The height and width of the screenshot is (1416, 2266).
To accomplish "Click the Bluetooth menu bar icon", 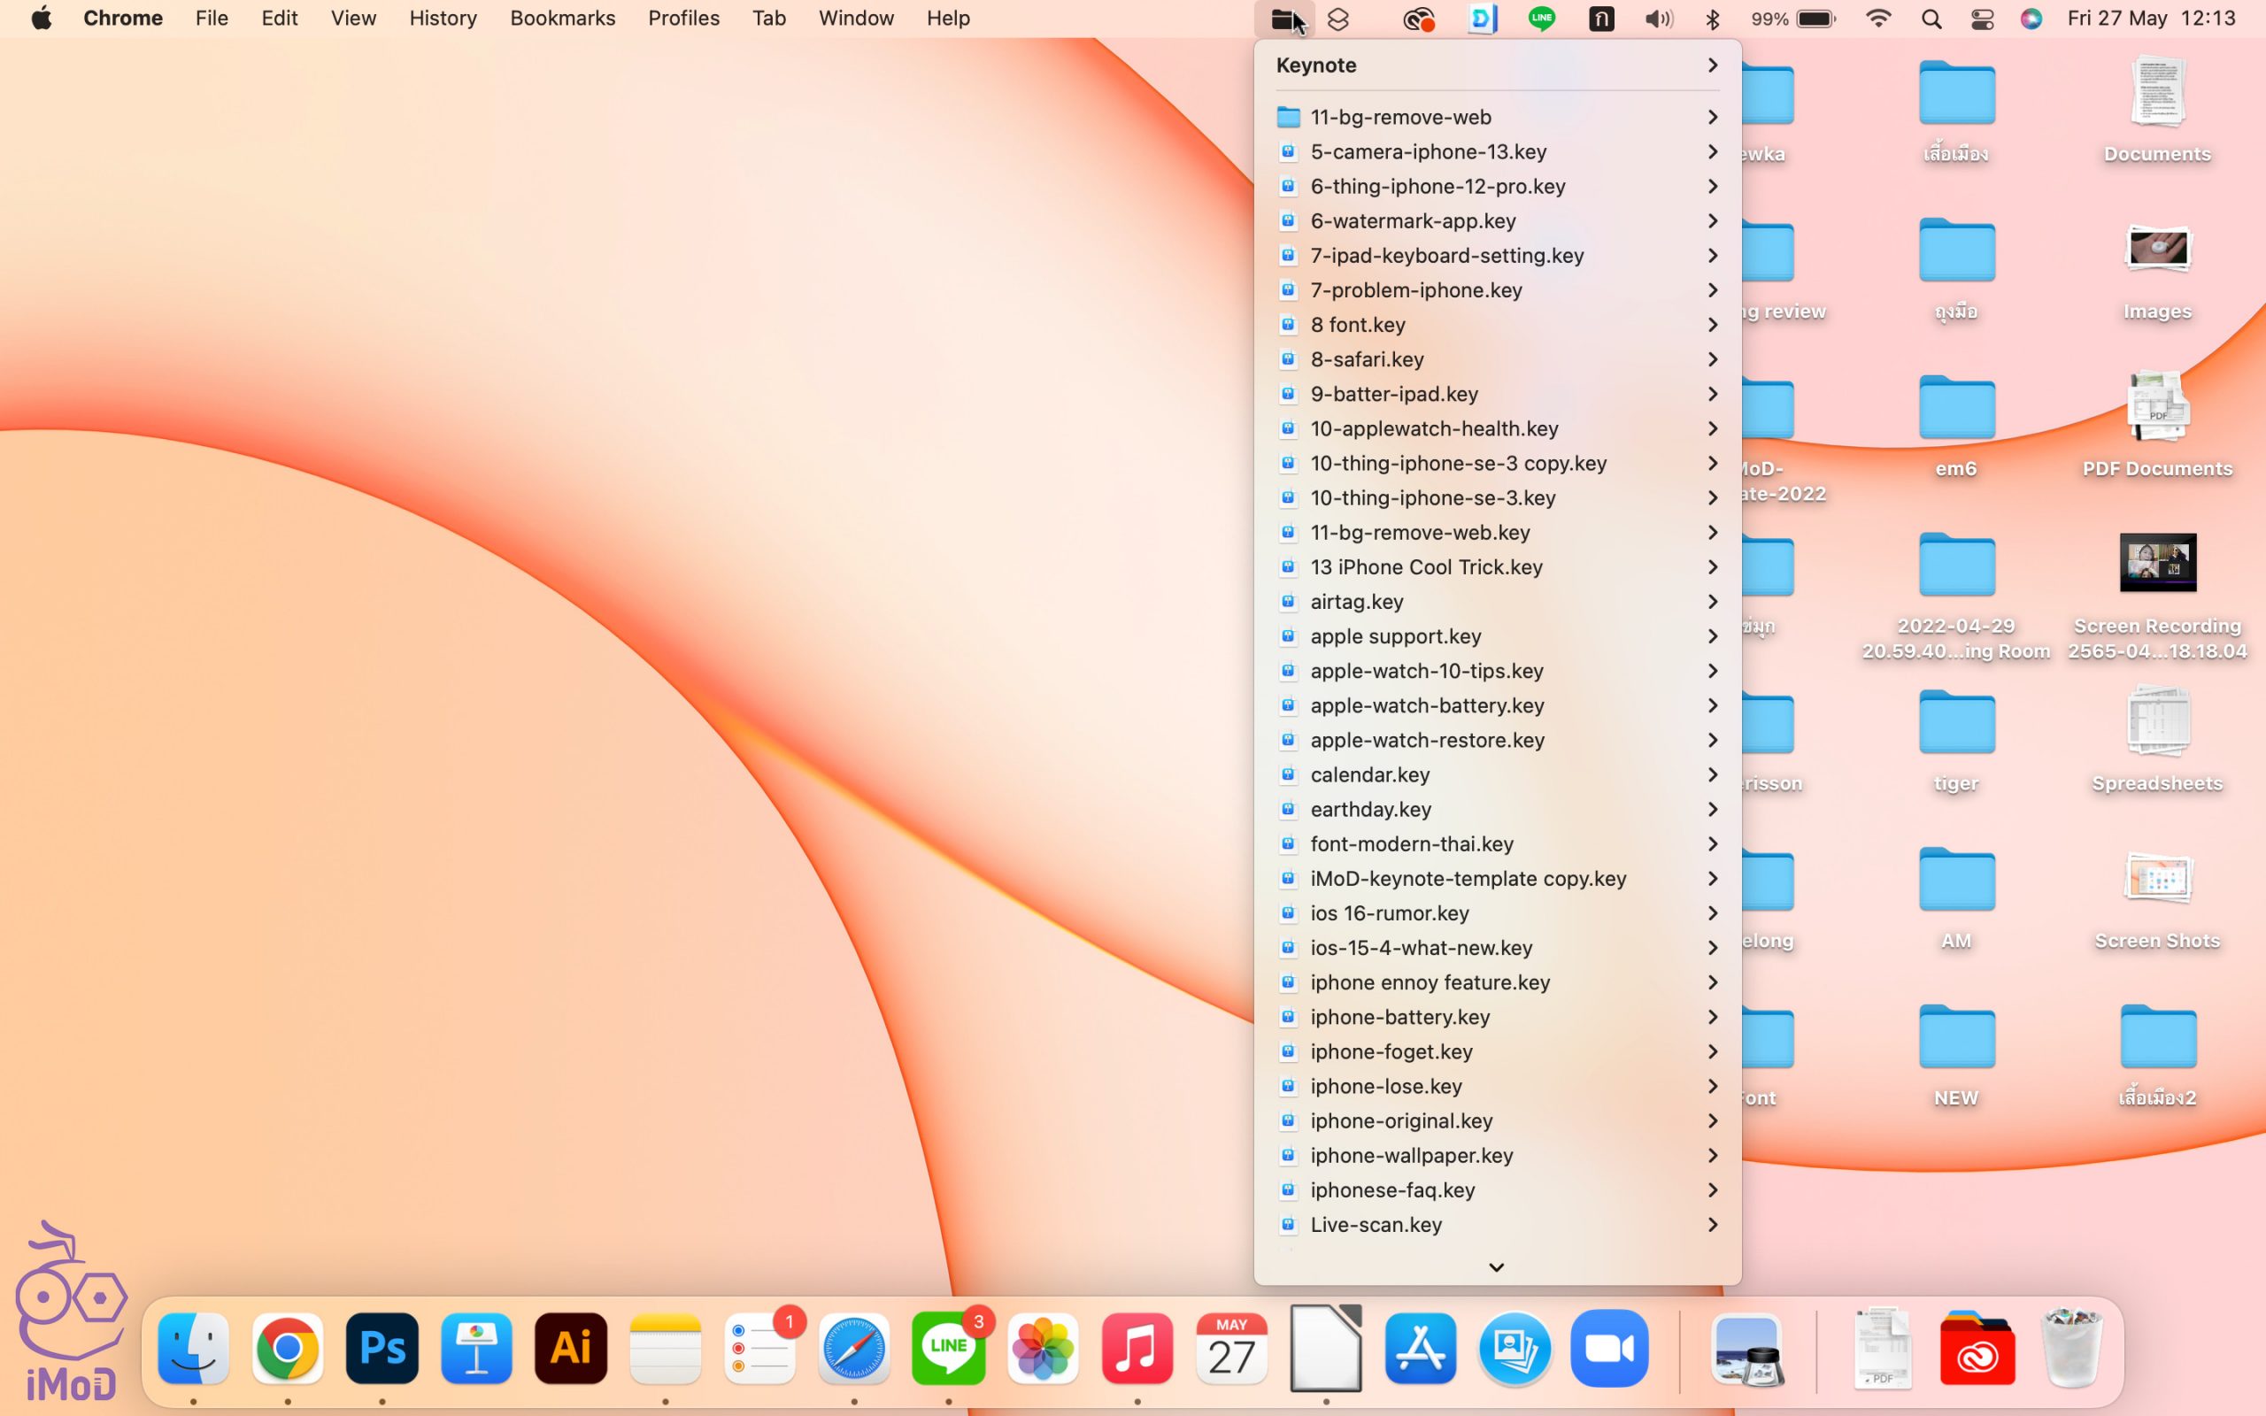I will (x=1713, y=19).
